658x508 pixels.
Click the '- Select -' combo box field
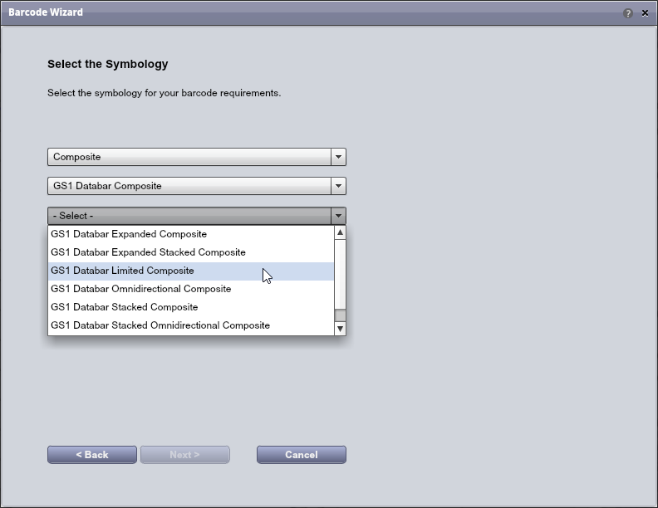pos(189,216)
